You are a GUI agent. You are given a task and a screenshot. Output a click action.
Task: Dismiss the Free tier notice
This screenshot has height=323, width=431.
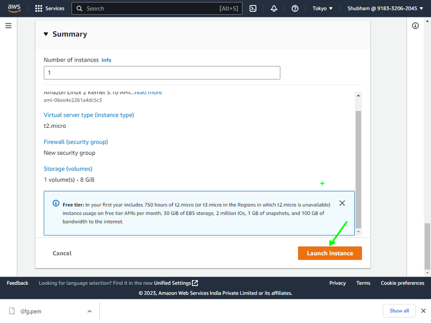(342, 203)
